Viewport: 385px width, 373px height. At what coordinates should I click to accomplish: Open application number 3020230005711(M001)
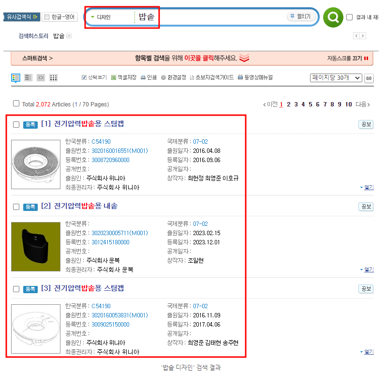(119, 233)
